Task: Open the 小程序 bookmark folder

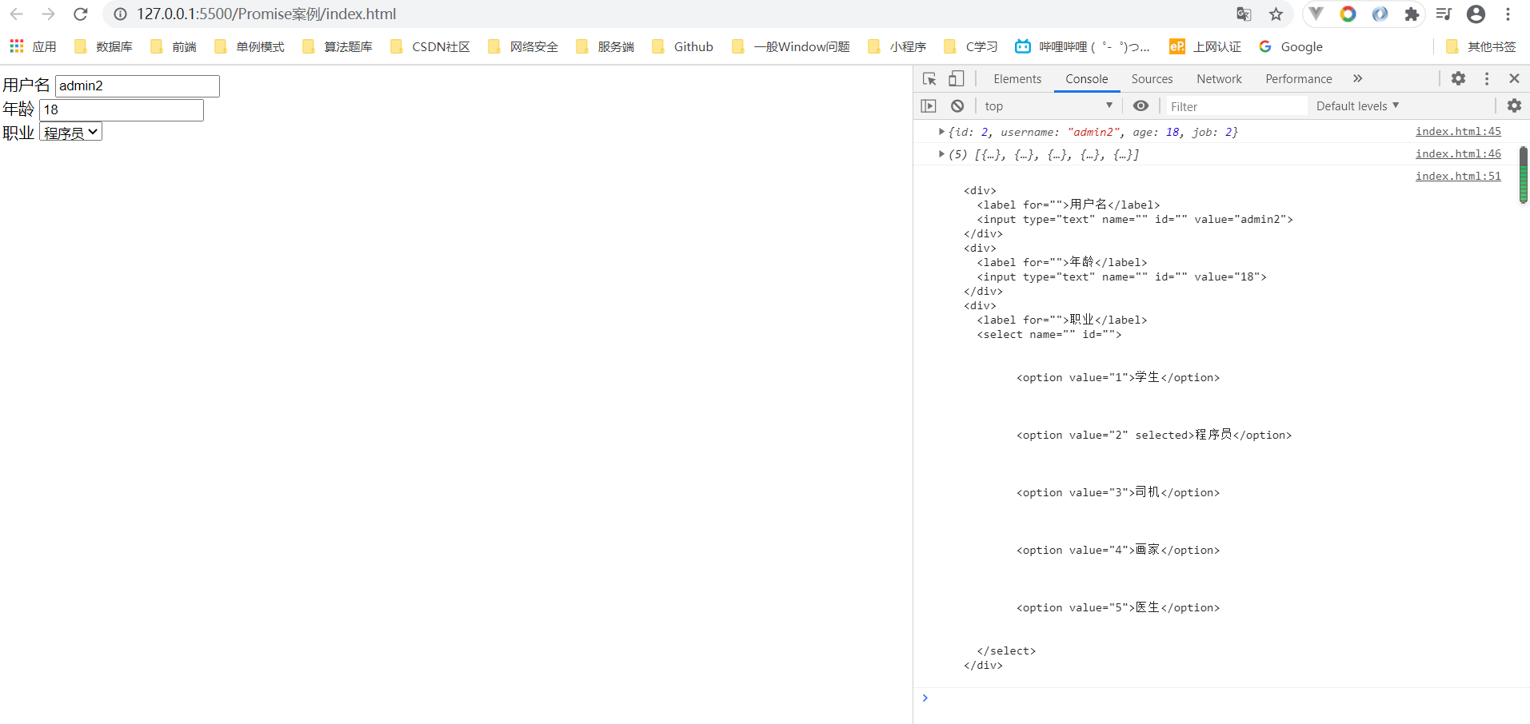Action: (897, 46)
